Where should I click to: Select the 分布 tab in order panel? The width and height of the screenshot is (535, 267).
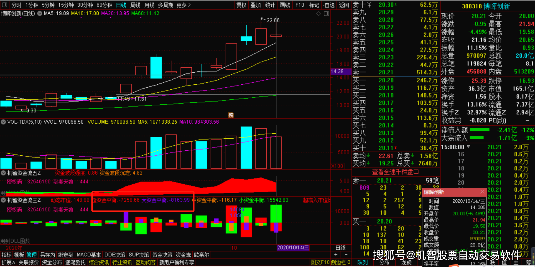click(384, 262)
